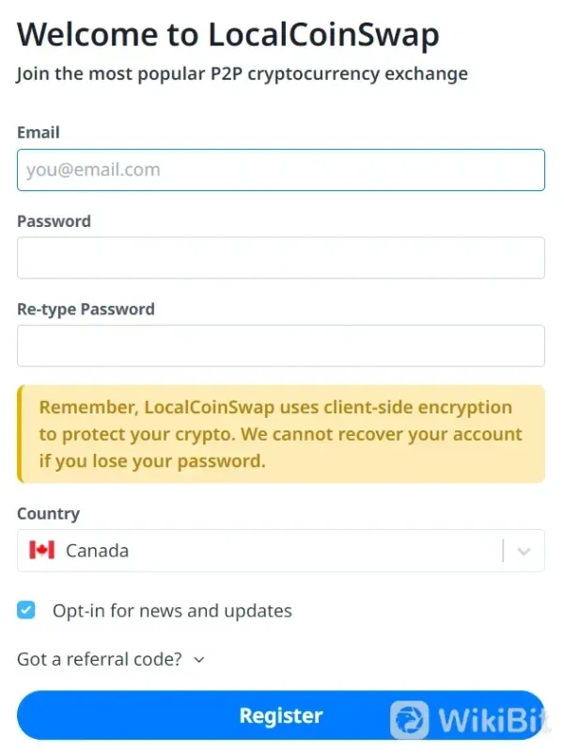Click the Email input field

click(x=280, y=170)
